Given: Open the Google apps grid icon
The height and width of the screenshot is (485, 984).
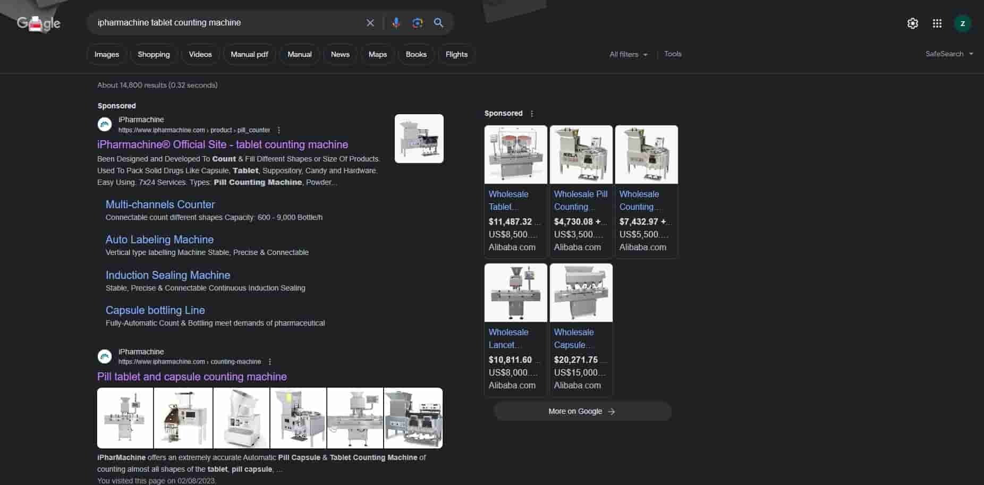Looking at the screenshot, I should [937, 23].
